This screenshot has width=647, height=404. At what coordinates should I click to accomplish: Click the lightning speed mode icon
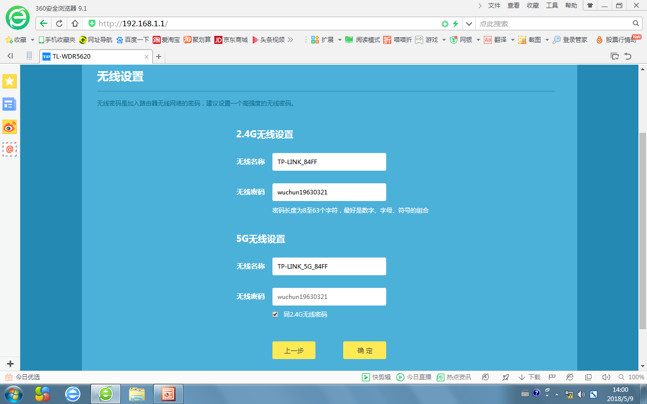[455, 24]
